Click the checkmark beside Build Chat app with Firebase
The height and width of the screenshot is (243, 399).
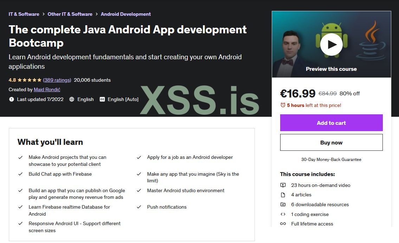tap(20, 174)
